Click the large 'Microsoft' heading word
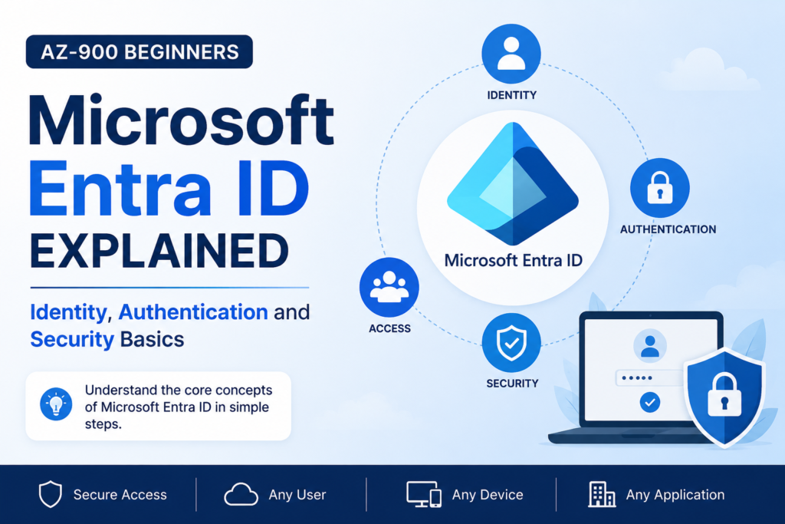The height and width of the screenshot is (524, 785). 181,120
